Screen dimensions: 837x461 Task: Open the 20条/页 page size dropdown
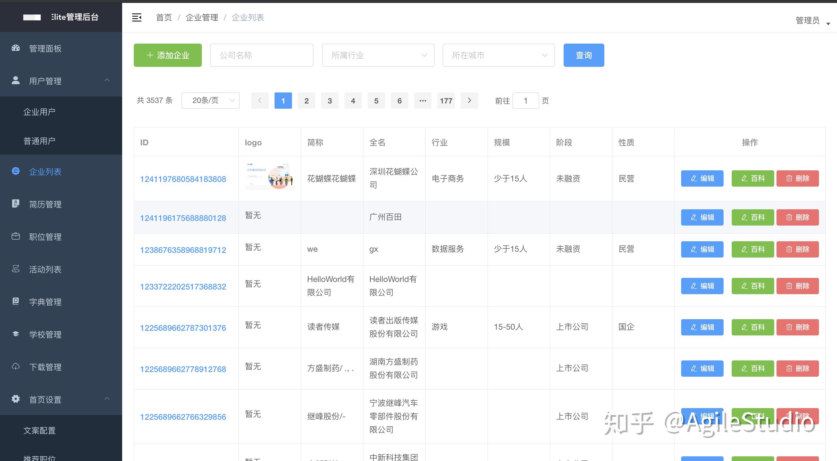pyautogui.click(x=211, y=100)
